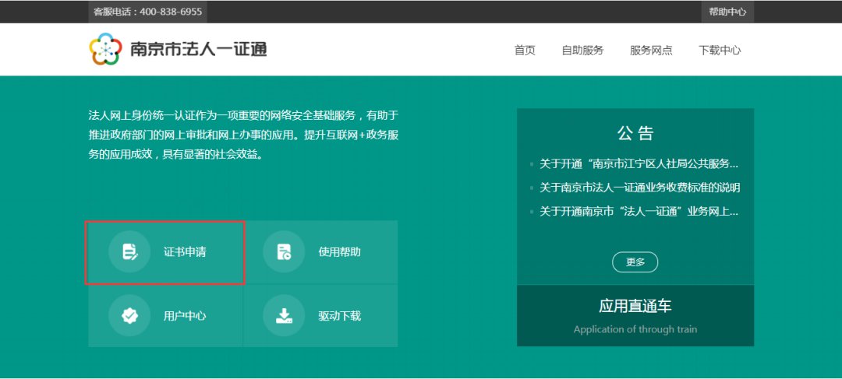Click the 使用帮助 document-clock icon
842x379 pixels.
pyautogui.click(x=284, y=251)
